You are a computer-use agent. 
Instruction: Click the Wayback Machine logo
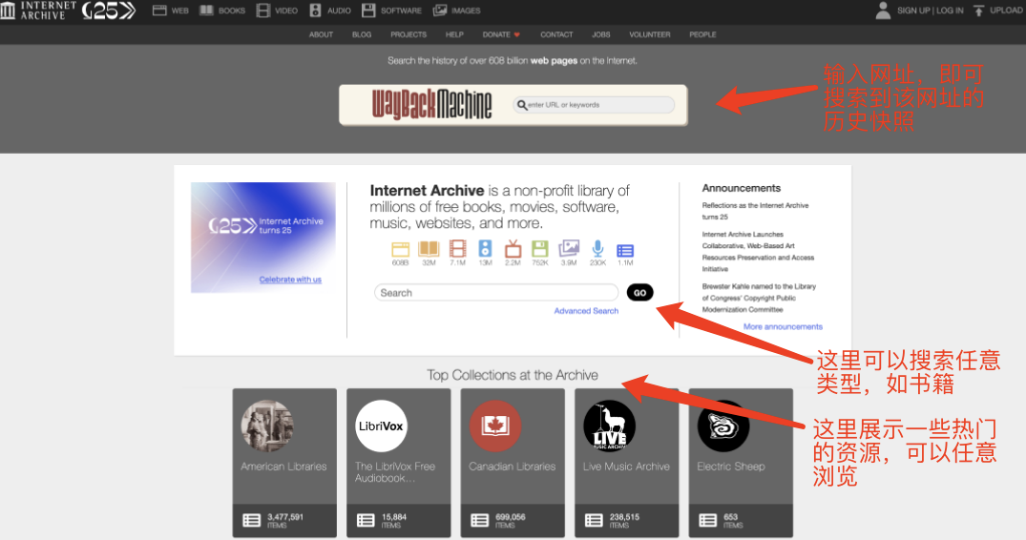431,105
